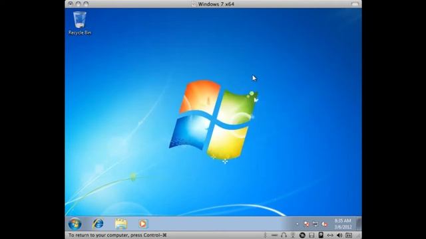
Task: Click the Windows 7 x64 window title
Action: [216, 4]
